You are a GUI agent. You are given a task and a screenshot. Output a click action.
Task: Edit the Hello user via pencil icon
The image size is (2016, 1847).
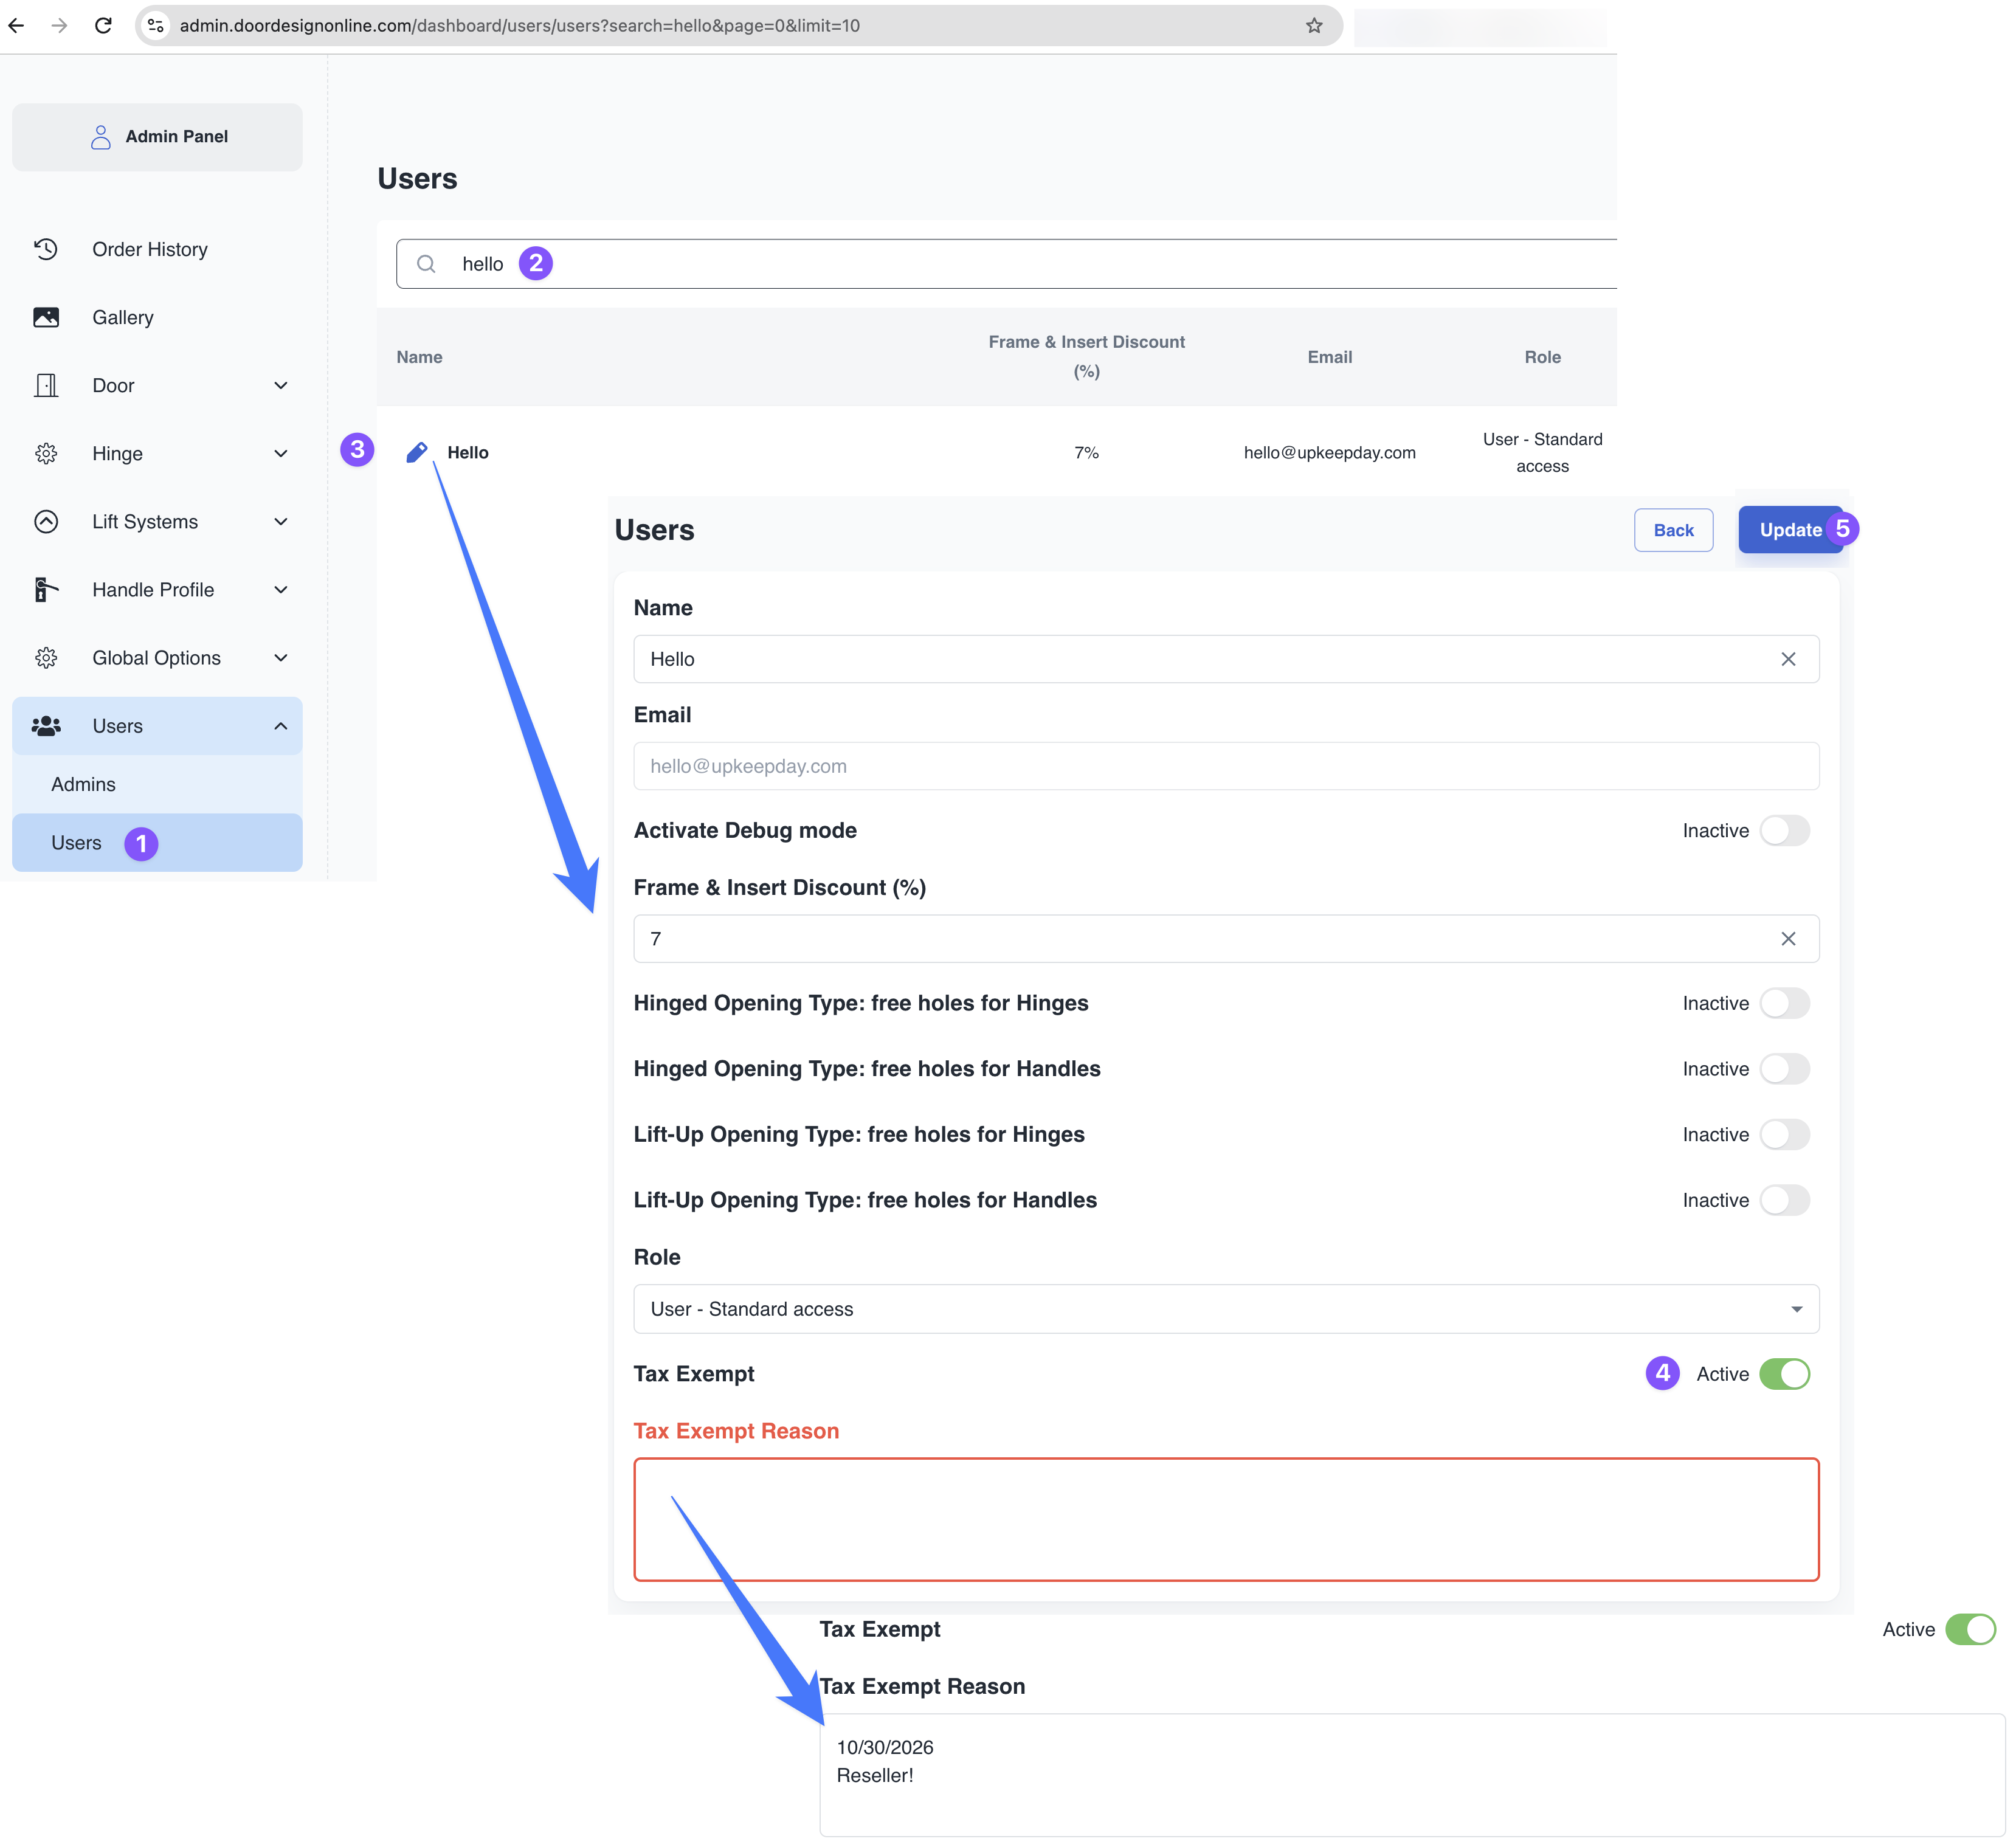tap(417, 452)
